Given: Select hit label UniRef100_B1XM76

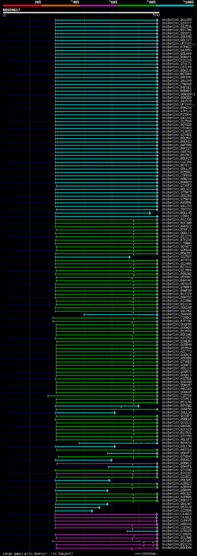Looking at the screenshot, I should coord(177,331).
